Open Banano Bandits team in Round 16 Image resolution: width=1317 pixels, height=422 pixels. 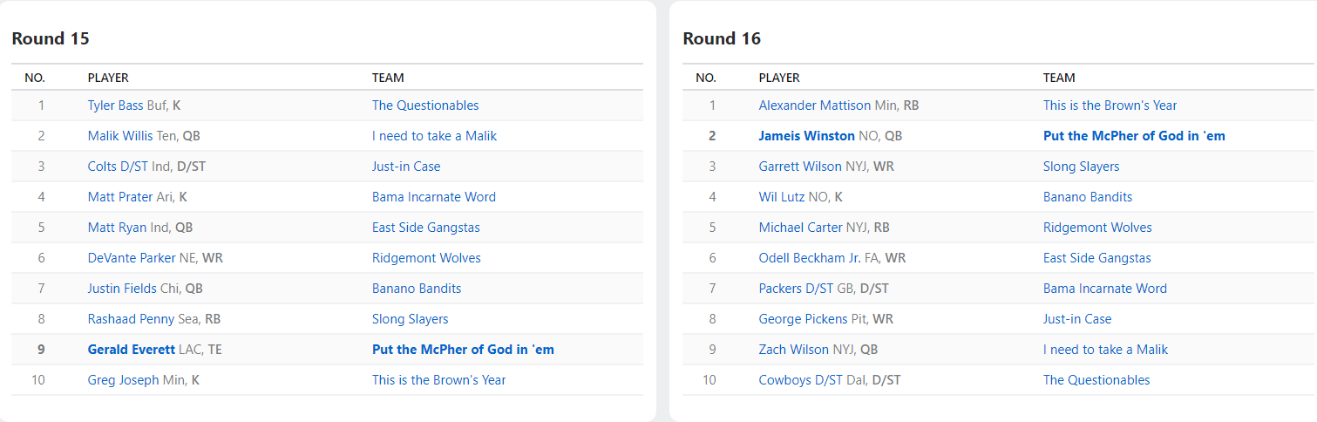(x=1088, y=197)
